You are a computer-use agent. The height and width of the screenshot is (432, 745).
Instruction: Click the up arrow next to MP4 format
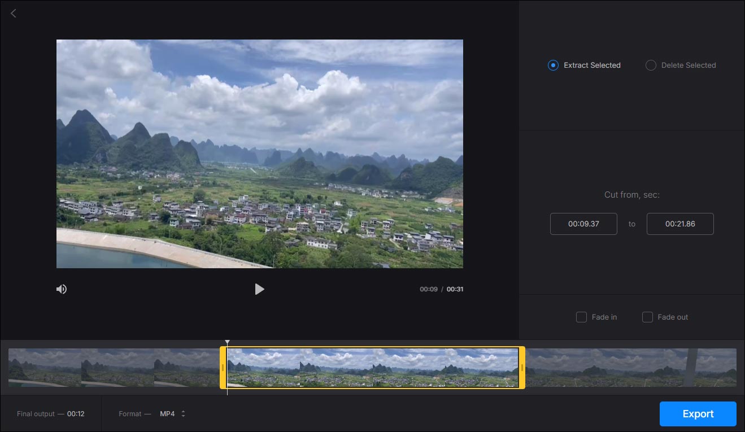[184, 411]
